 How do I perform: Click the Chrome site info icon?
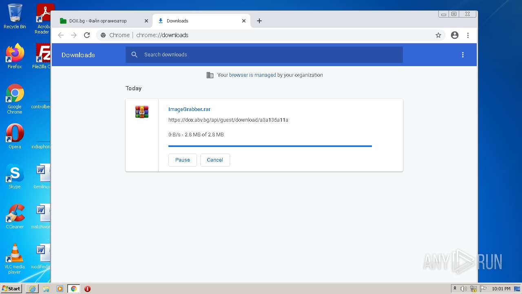click(103, 35)
